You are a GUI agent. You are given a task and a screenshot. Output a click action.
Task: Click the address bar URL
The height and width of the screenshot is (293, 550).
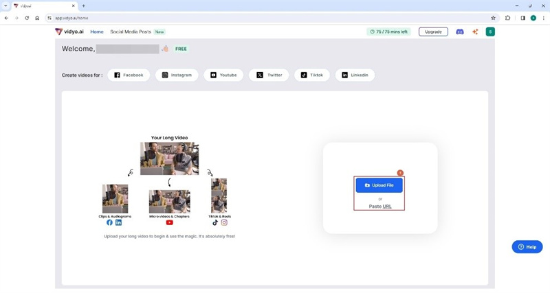(x=71, y=18)
